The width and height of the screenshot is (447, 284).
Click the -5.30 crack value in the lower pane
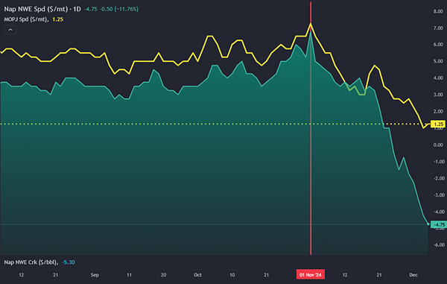69,262
